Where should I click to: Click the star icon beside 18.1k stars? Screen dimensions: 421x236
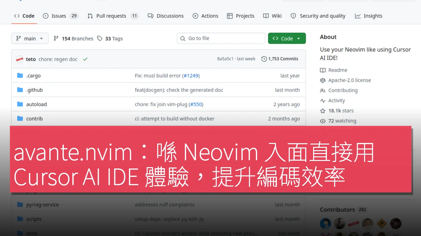coord(323,111)
